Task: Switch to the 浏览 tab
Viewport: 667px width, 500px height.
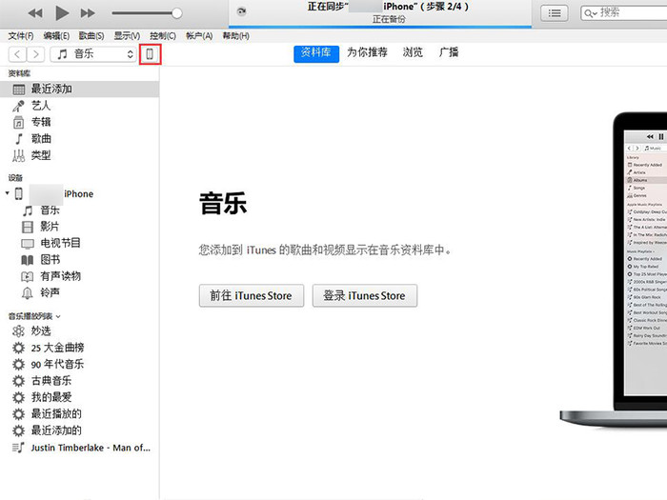Action: tap(413, 52)
